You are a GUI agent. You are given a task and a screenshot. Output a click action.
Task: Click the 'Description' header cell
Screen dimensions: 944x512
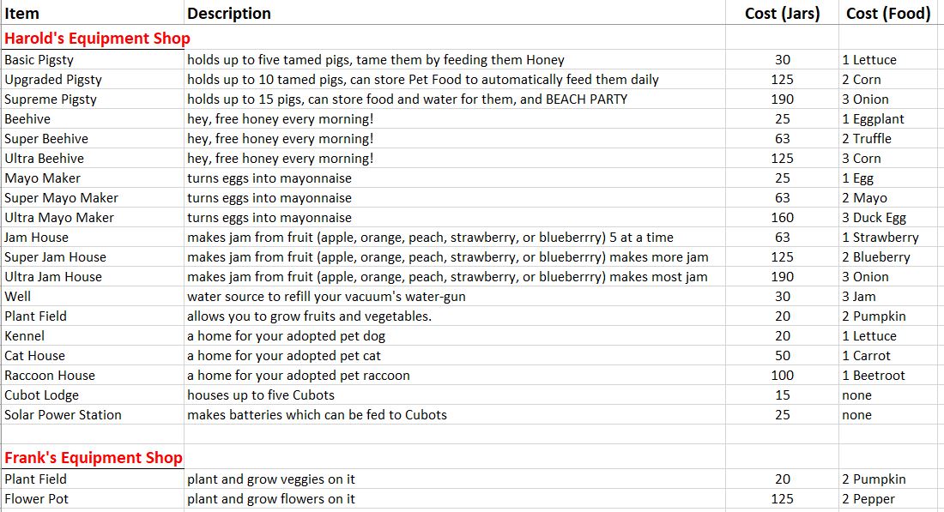[229, 14]
